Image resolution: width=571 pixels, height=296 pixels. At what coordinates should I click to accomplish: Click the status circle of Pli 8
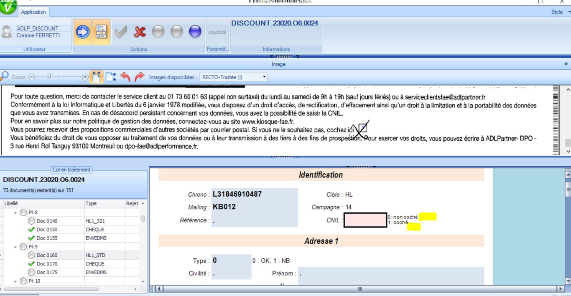click(23, 213)
